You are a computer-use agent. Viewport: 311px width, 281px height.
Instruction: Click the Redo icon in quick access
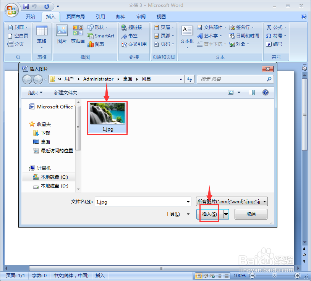47,6
